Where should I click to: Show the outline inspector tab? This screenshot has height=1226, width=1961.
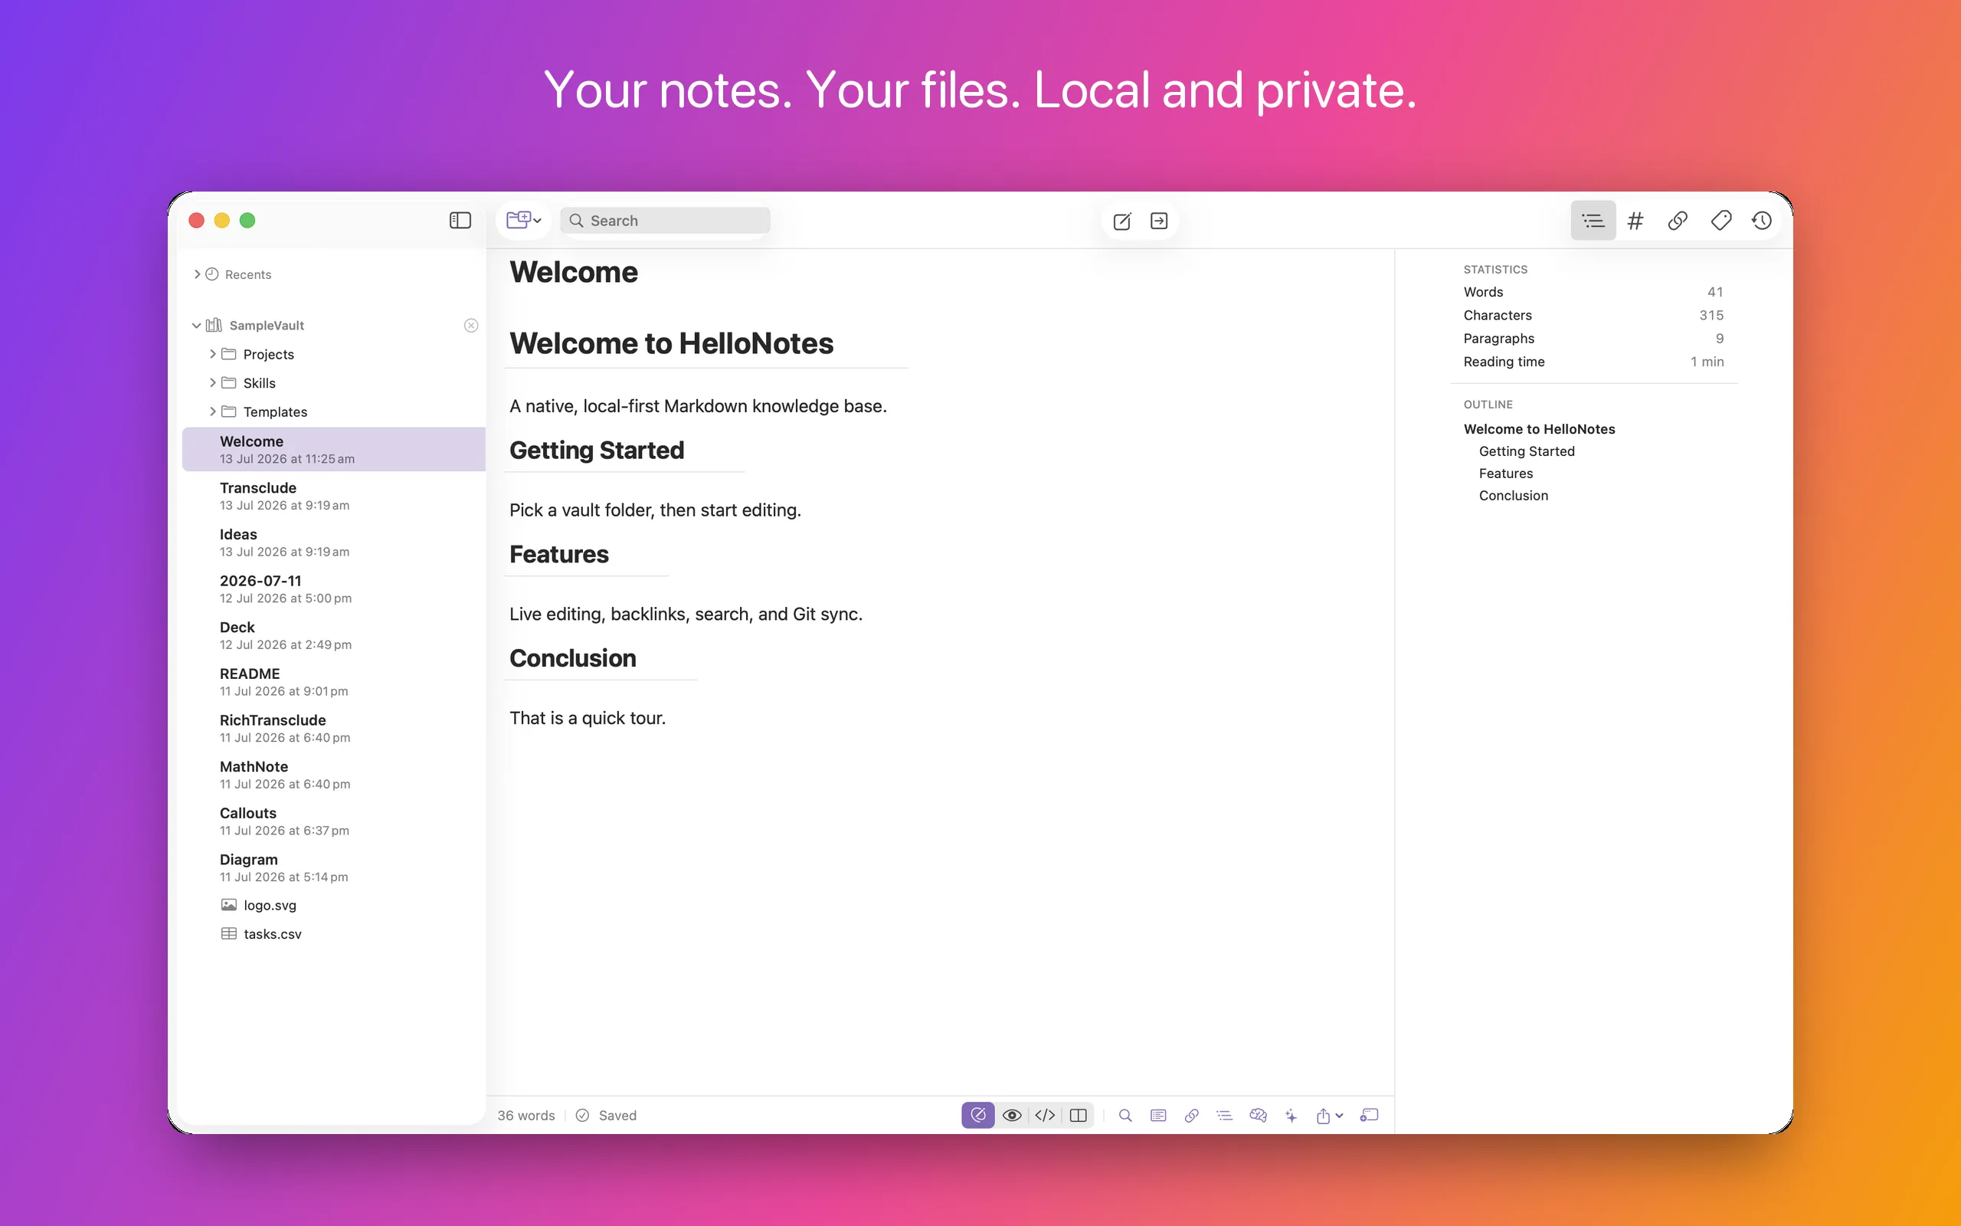coord(1593,221)
